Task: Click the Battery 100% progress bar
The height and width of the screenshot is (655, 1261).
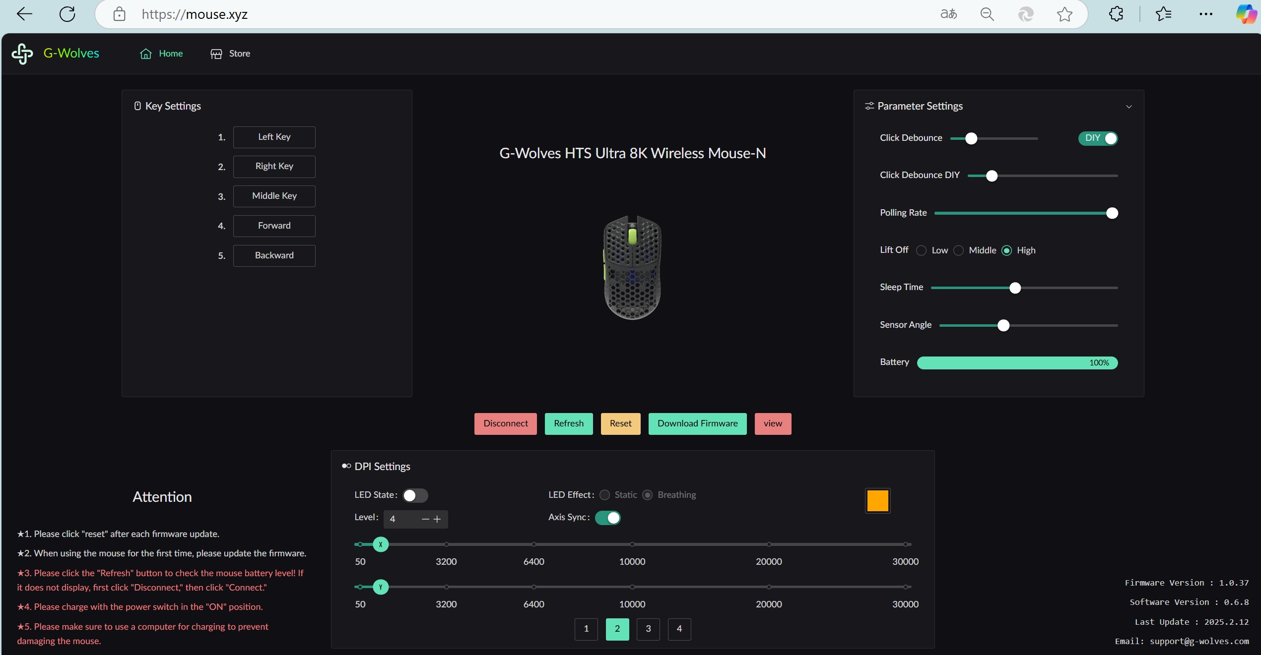Action: tap(1017, 363)
